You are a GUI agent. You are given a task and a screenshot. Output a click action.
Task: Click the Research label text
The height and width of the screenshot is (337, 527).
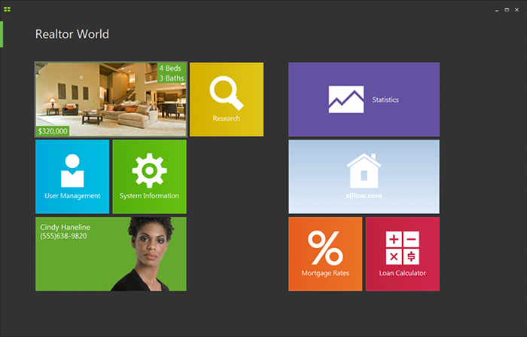coord(226,118)
